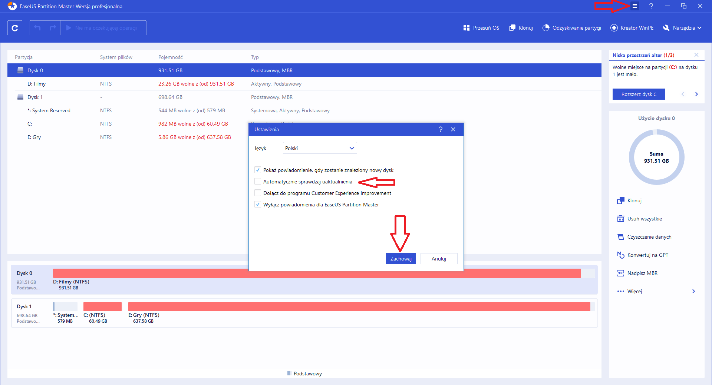712x385 pixels.
Task: Click the Usuń wszystkie trash icon
Action: [x=620, y=219]
